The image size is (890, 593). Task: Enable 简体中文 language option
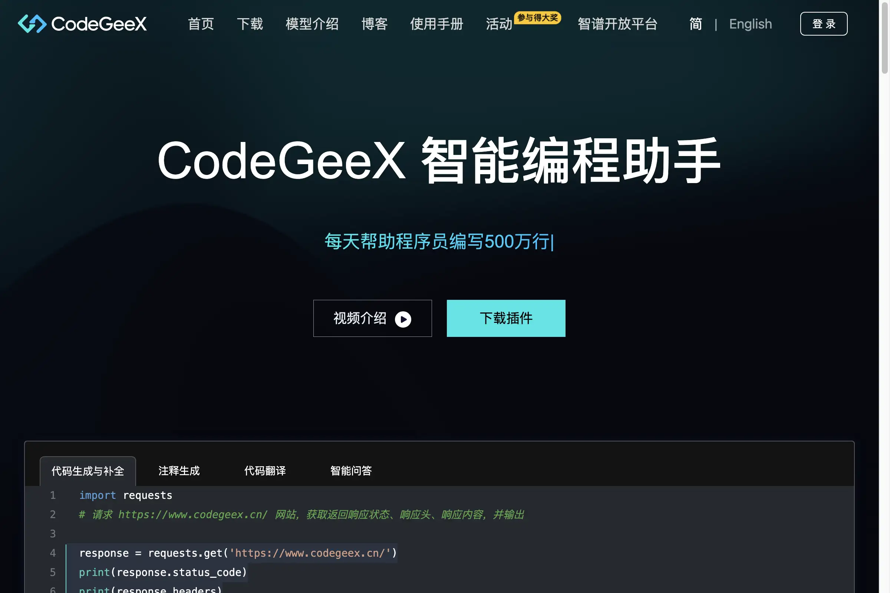pyautogui.click(x=695, y=23)
